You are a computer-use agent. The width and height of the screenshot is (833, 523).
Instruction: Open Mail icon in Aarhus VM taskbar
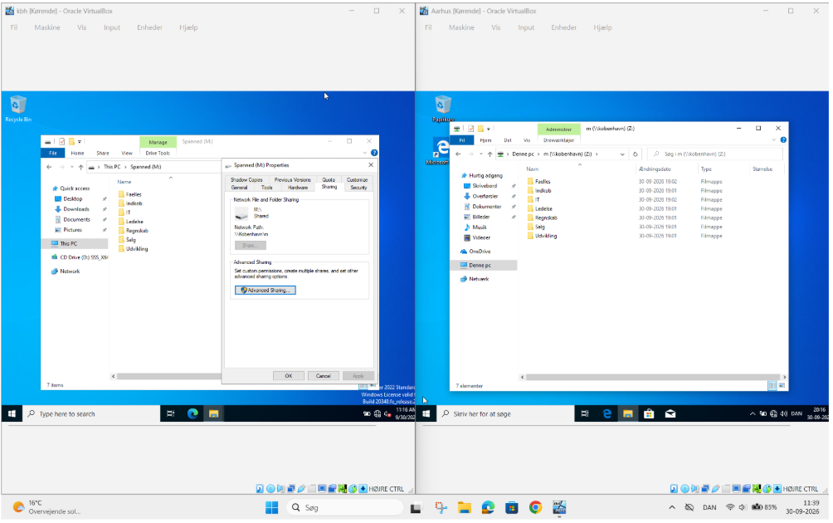[x=670, y=413]
